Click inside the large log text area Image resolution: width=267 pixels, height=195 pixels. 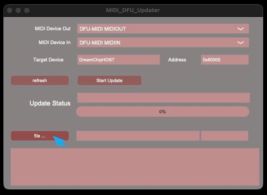click(135, 167)
